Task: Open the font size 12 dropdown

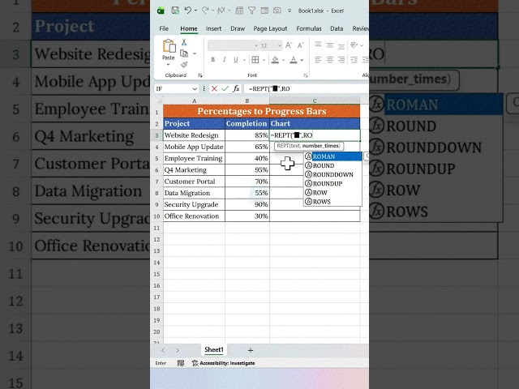Action: (280, 45)
